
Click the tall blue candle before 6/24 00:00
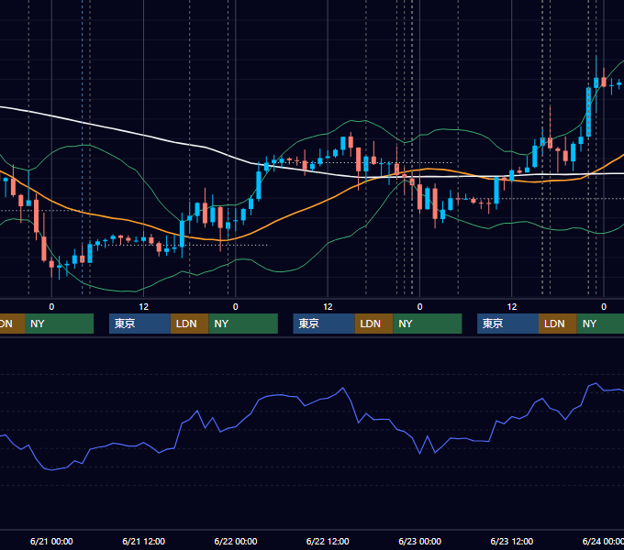pos(588,113)
